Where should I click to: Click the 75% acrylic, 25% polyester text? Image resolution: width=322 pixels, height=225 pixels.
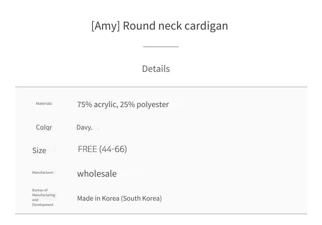(x=123, y=104)
